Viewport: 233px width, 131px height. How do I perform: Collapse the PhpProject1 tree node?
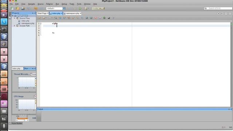tap(13, 16)
